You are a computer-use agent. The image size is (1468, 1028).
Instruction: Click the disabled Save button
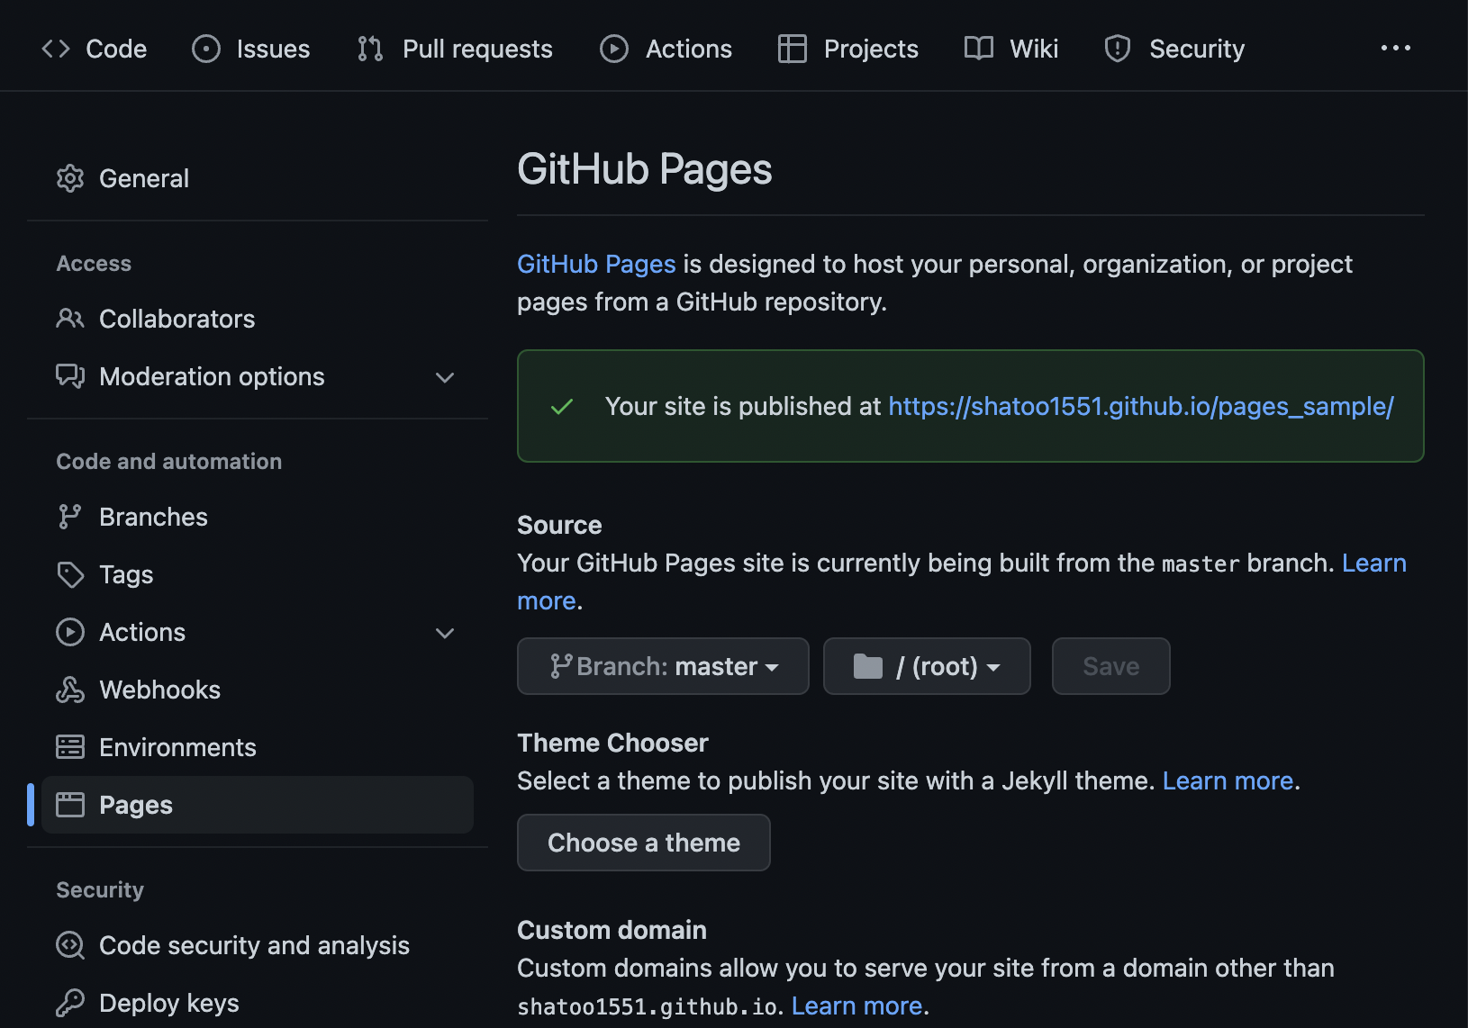point(1111,666)
